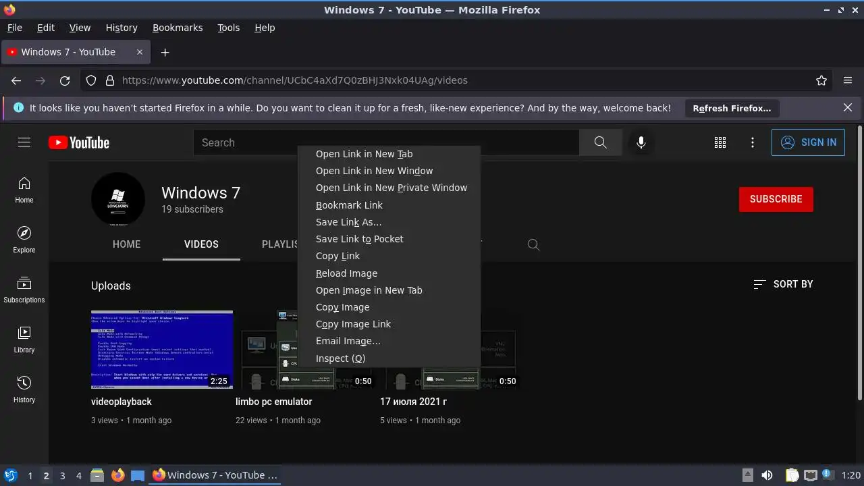
Task: Open the Bookmarks menu
Action: pyautogui.click(x=178, y=28)
